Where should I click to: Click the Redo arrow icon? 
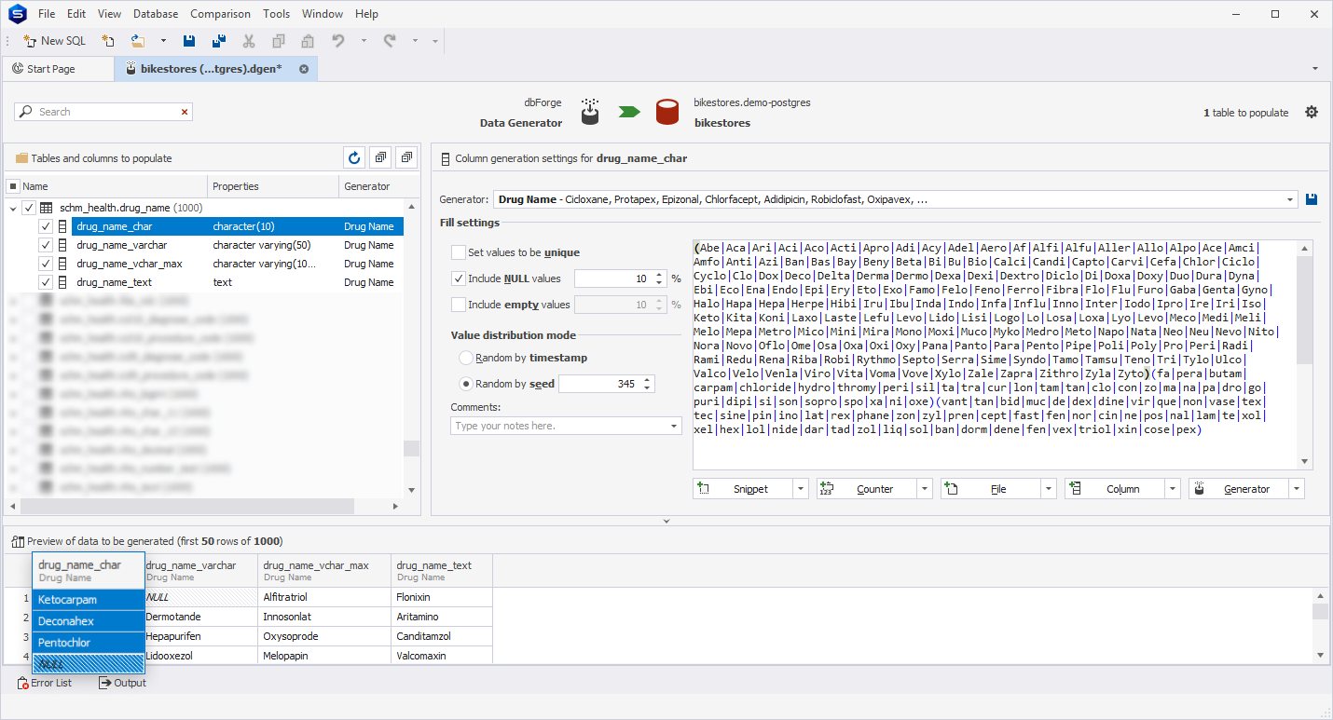[x=390, y=41]
